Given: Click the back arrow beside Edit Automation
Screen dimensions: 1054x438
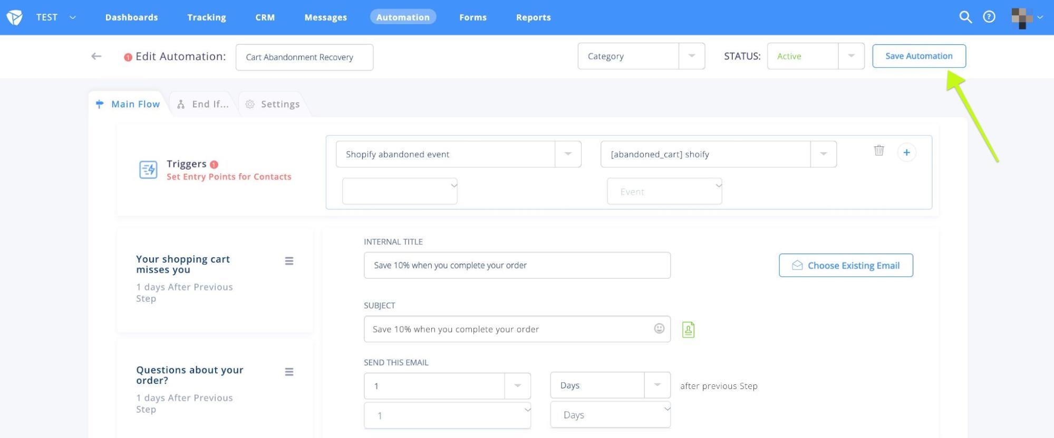Looking at the screenshot, I should [96, 56].
